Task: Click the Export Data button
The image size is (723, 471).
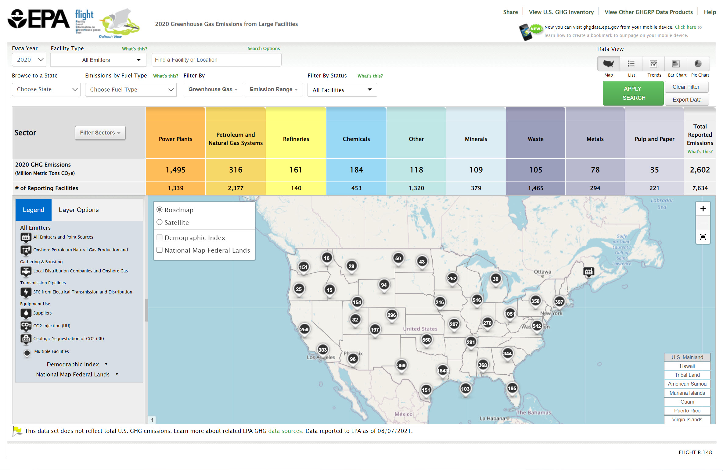Action: pos(686,100)
